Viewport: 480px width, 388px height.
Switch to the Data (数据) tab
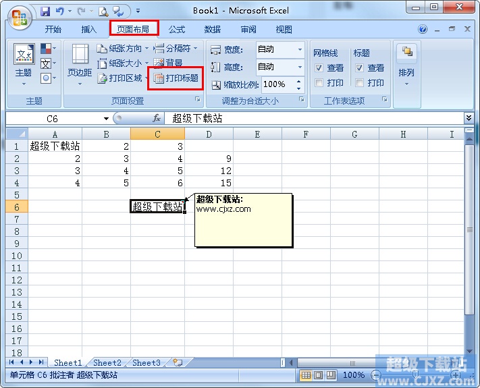click(x=213, y=30)
